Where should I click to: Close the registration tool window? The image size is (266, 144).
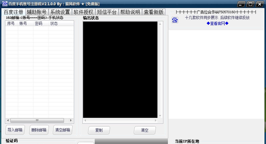260,4
